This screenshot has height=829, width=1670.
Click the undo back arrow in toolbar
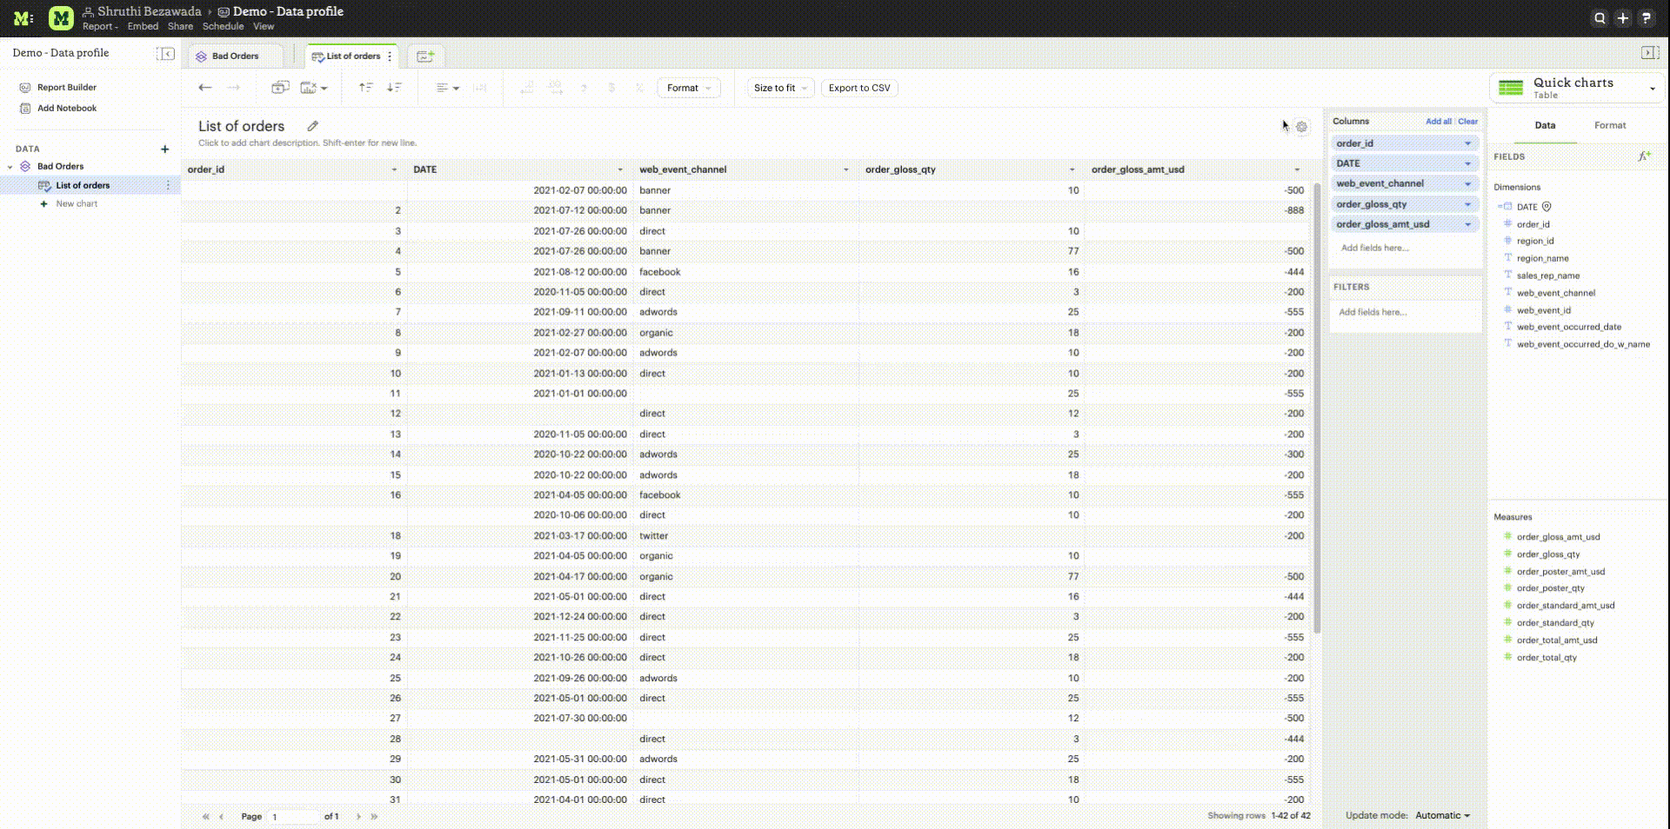(x=205, y=88)
